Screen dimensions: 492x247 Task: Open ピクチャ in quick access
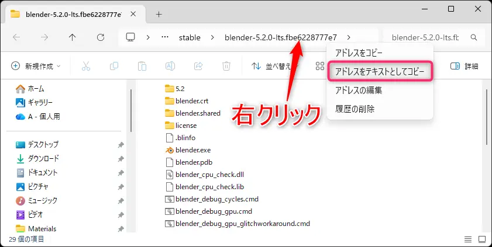(x=32, y=187)
